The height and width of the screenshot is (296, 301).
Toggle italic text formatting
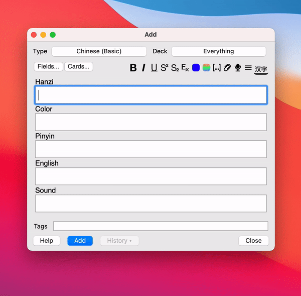(143, 68)
